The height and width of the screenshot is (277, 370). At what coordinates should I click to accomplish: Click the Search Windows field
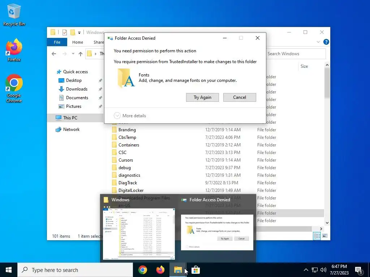[296, 54]
